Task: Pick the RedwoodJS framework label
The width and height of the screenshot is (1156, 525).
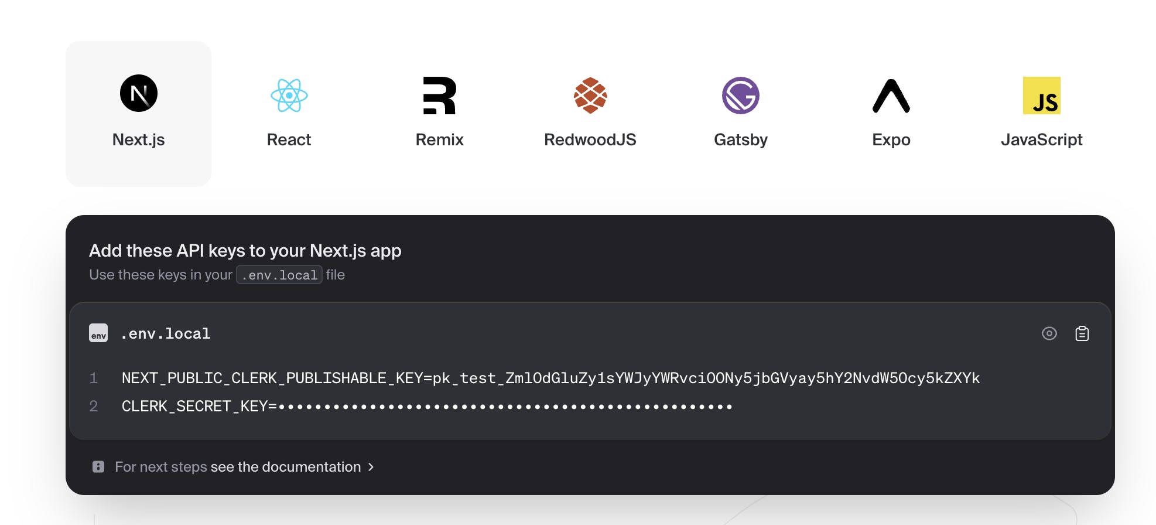Action: pos(590,139)
